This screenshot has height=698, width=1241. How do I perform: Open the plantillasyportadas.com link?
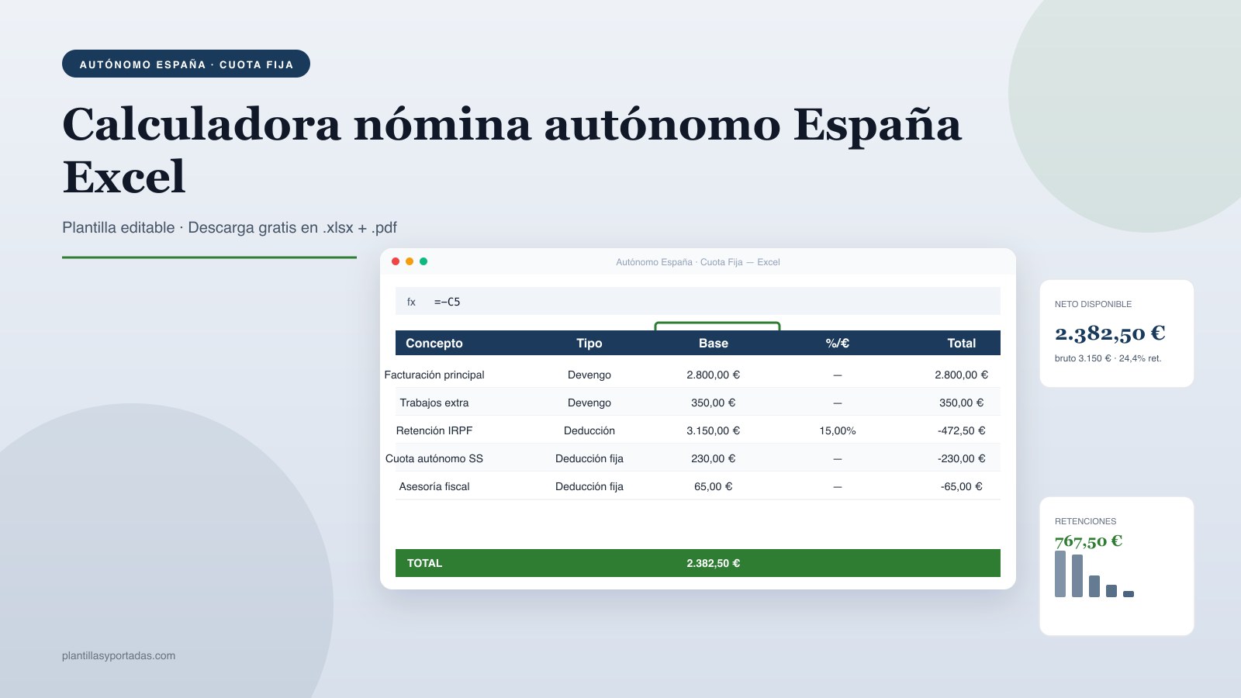pyautogui.click(x=119, y=655)
